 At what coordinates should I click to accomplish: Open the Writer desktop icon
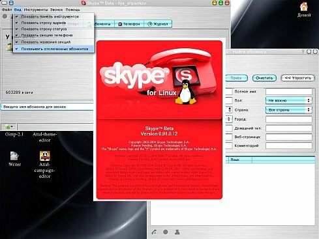14,159
